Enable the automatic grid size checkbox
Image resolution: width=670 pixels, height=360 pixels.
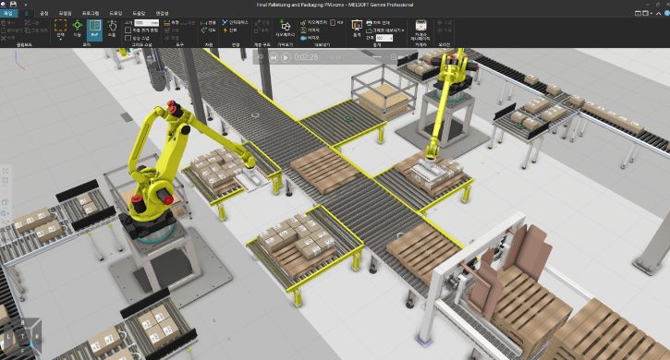(128, 30)
